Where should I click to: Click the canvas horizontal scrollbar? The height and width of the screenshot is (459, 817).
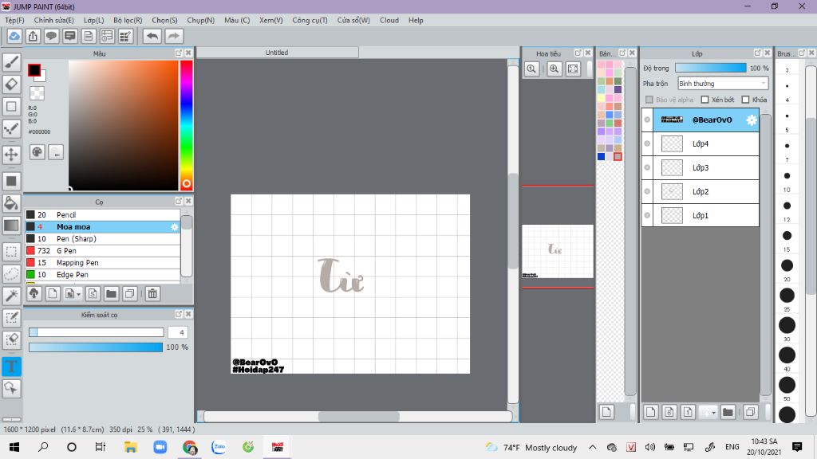click(x=358, y=416)
